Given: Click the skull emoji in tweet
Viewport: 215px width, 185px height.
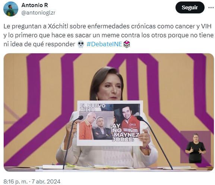Looking at the screenshot, I should click(x=81, y=44).
